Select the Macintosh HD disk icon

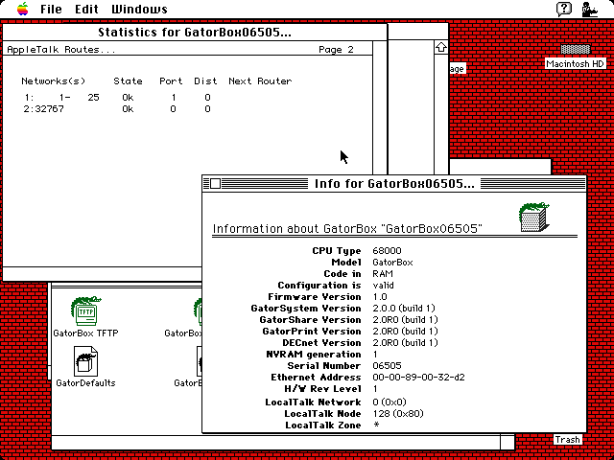point(576,49)
